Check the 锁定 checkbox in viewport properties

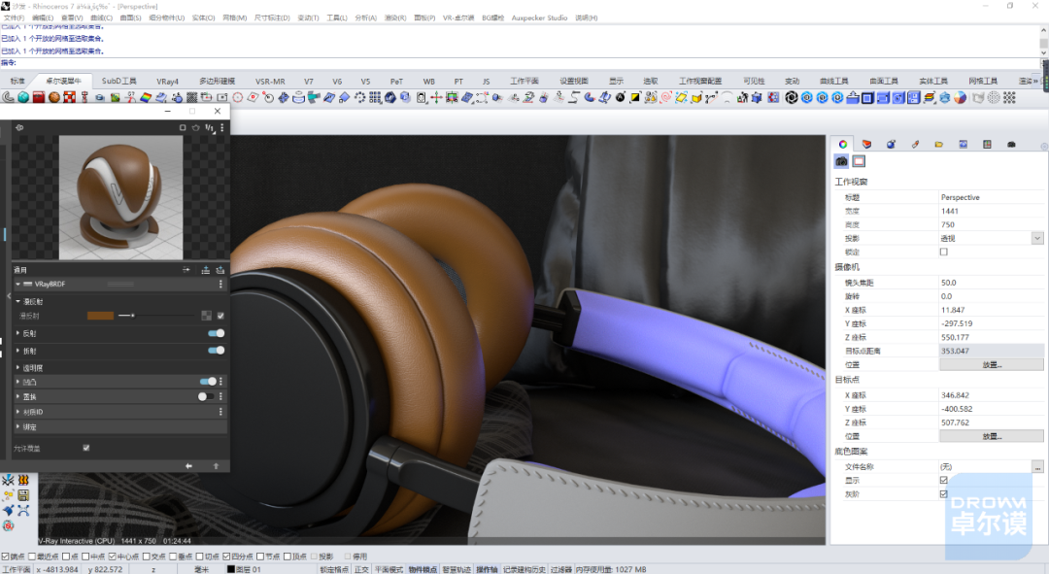pyautogui.click(x=944, y=253)
